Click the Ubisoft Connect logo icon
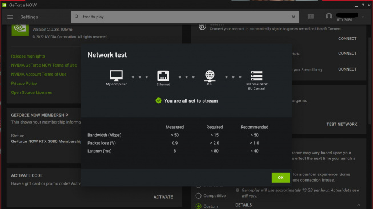The height and width of the screenshot is (209, 373). coord(202,27)
